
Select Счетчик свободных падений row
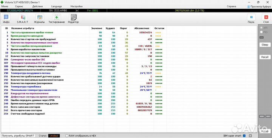click(x=83, y=114)
